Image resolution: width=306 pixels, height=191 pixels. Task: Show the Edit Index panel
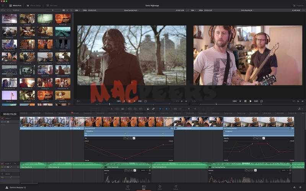click(x=52, y=5)
